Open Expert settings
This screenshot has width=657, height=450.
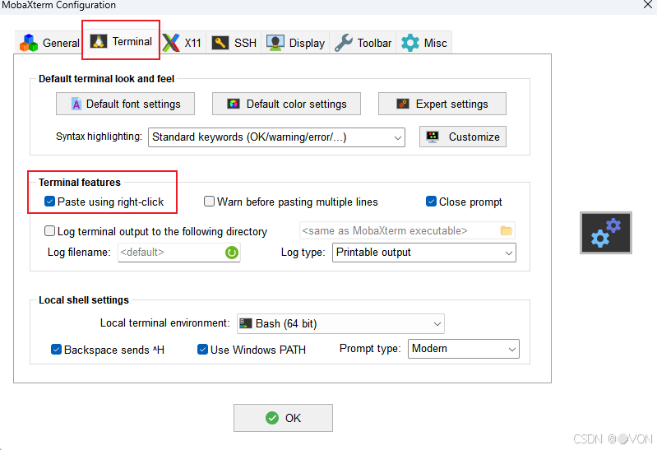[x=442, y=104]
